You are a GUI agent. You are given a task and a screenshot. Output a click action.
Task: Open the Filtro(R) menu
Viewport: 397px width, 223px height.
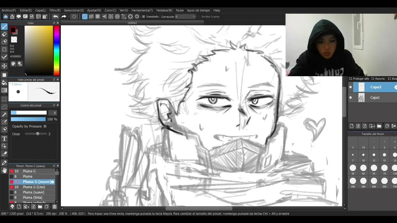tap(55, 10)
